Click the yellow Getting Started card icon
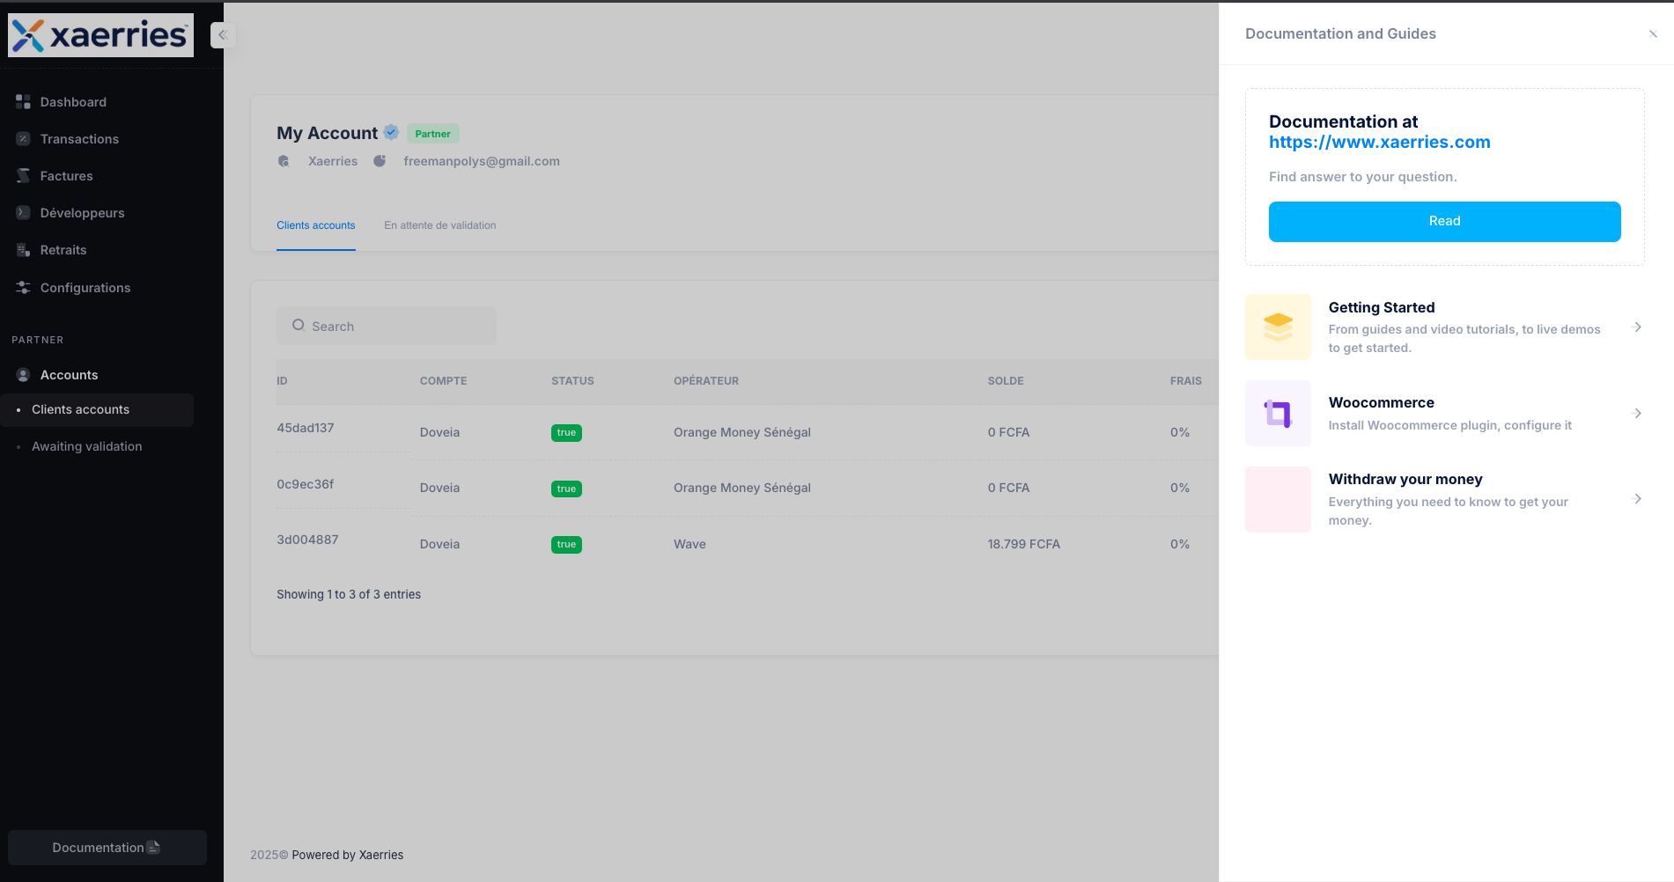Viewport: 1674px width, 882px height. pos(1278,327)
